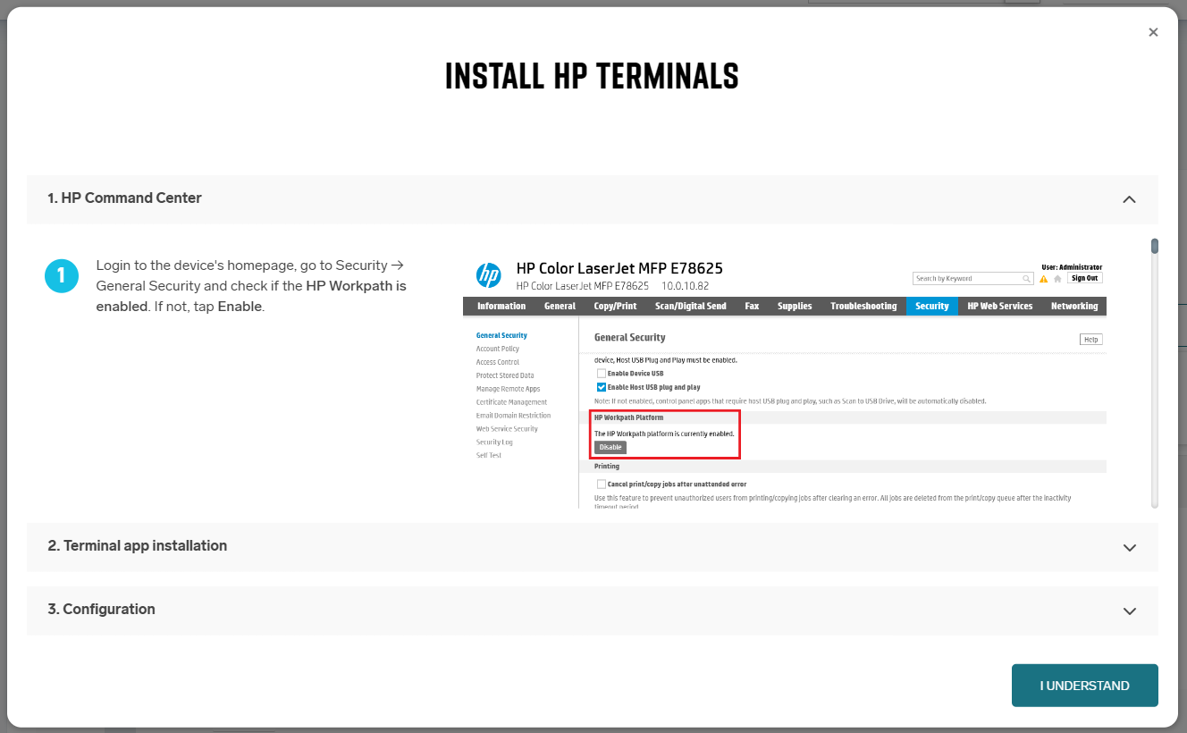Click the '2. Terminal app installation' heading
1187x733 pixels.
137,546
